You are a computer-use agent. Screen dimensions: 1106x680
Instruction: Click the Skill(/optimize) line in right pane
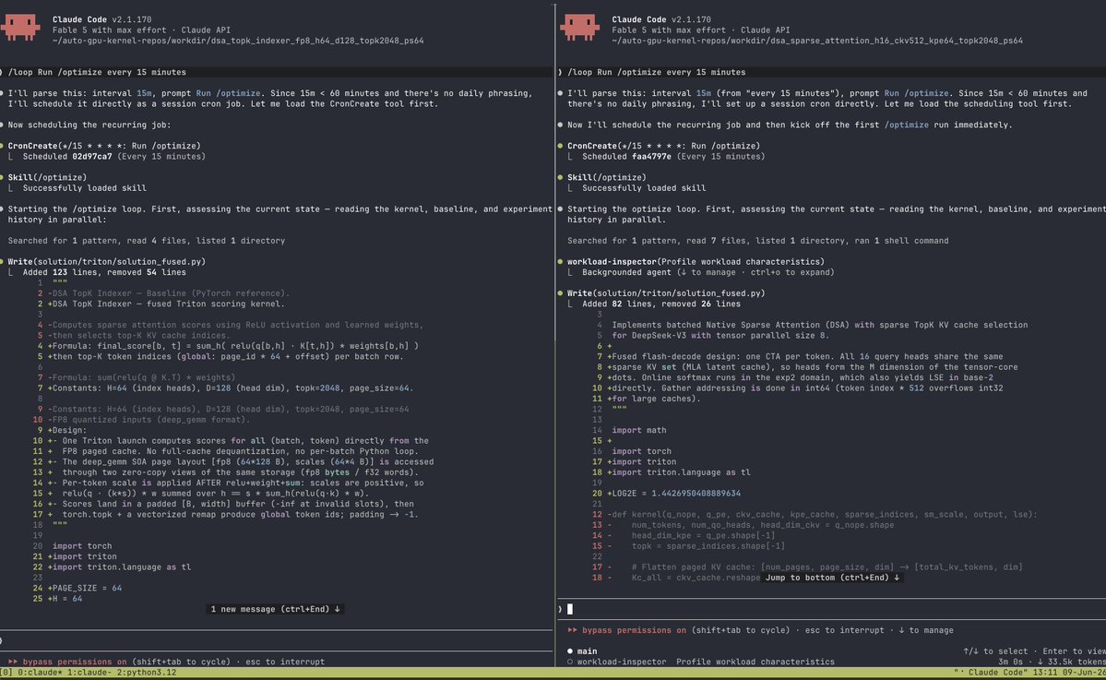pyautogui.click(x=607, y=177)
